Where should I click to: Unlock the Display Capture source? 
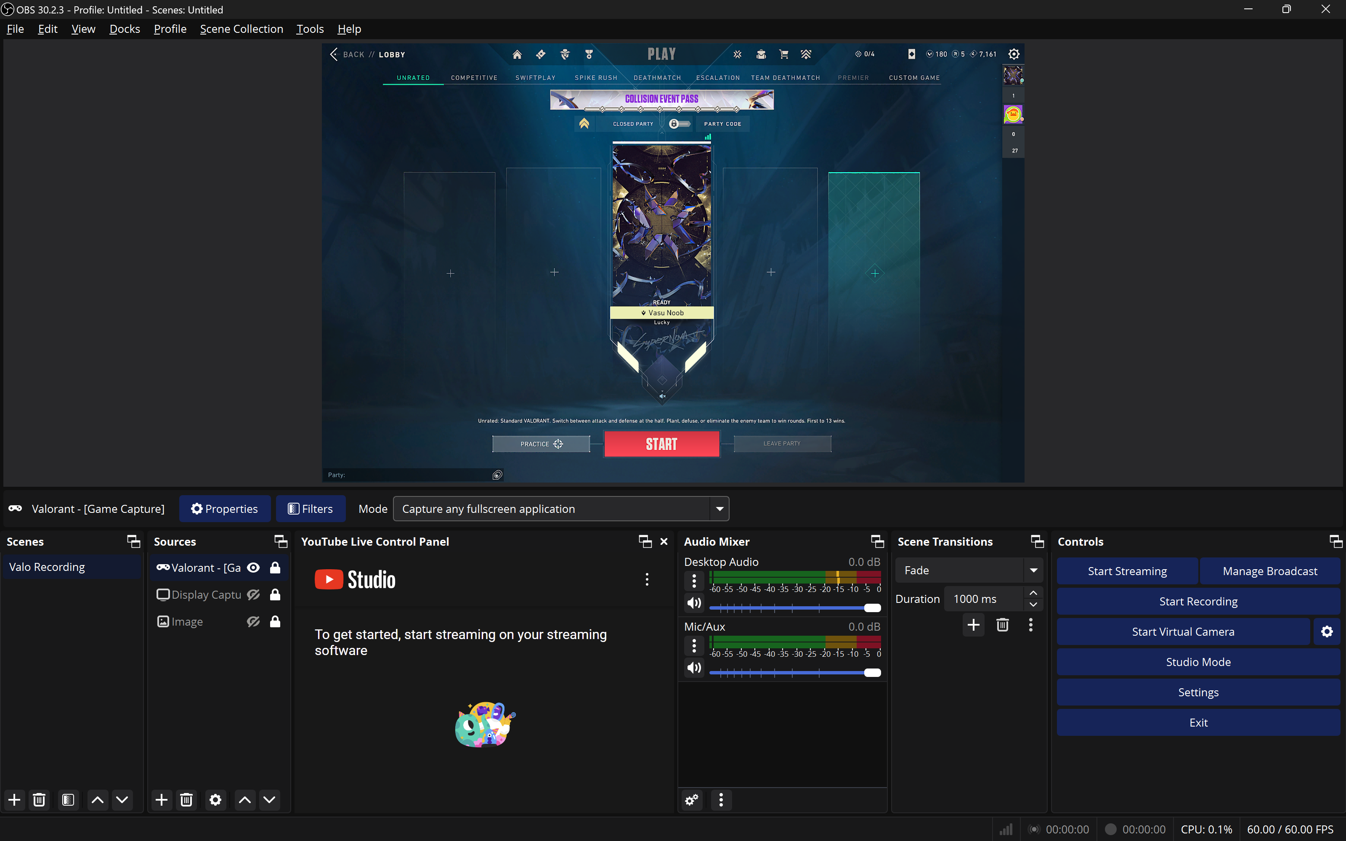click(x=275, y=594)
